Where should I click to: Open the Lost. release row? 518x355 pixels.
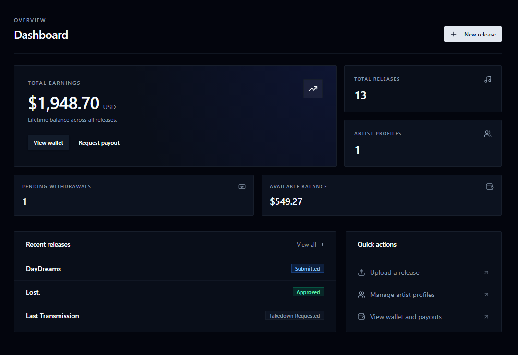tap(175, 292)
